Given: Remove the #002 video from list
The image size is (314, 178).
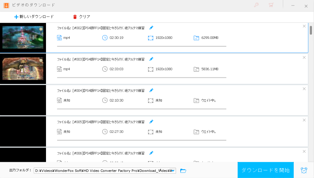Looking at the screenshot, I should pos(304,26).
